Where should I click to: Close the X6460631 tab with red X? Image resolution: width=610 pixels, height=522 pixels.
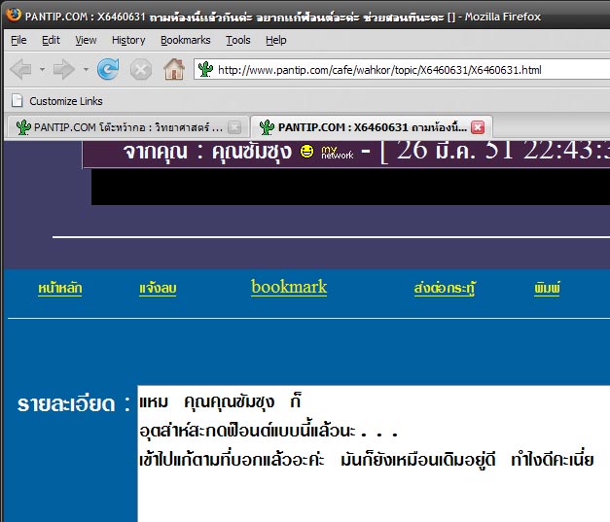pyautogui.click(x=478, y=127)
